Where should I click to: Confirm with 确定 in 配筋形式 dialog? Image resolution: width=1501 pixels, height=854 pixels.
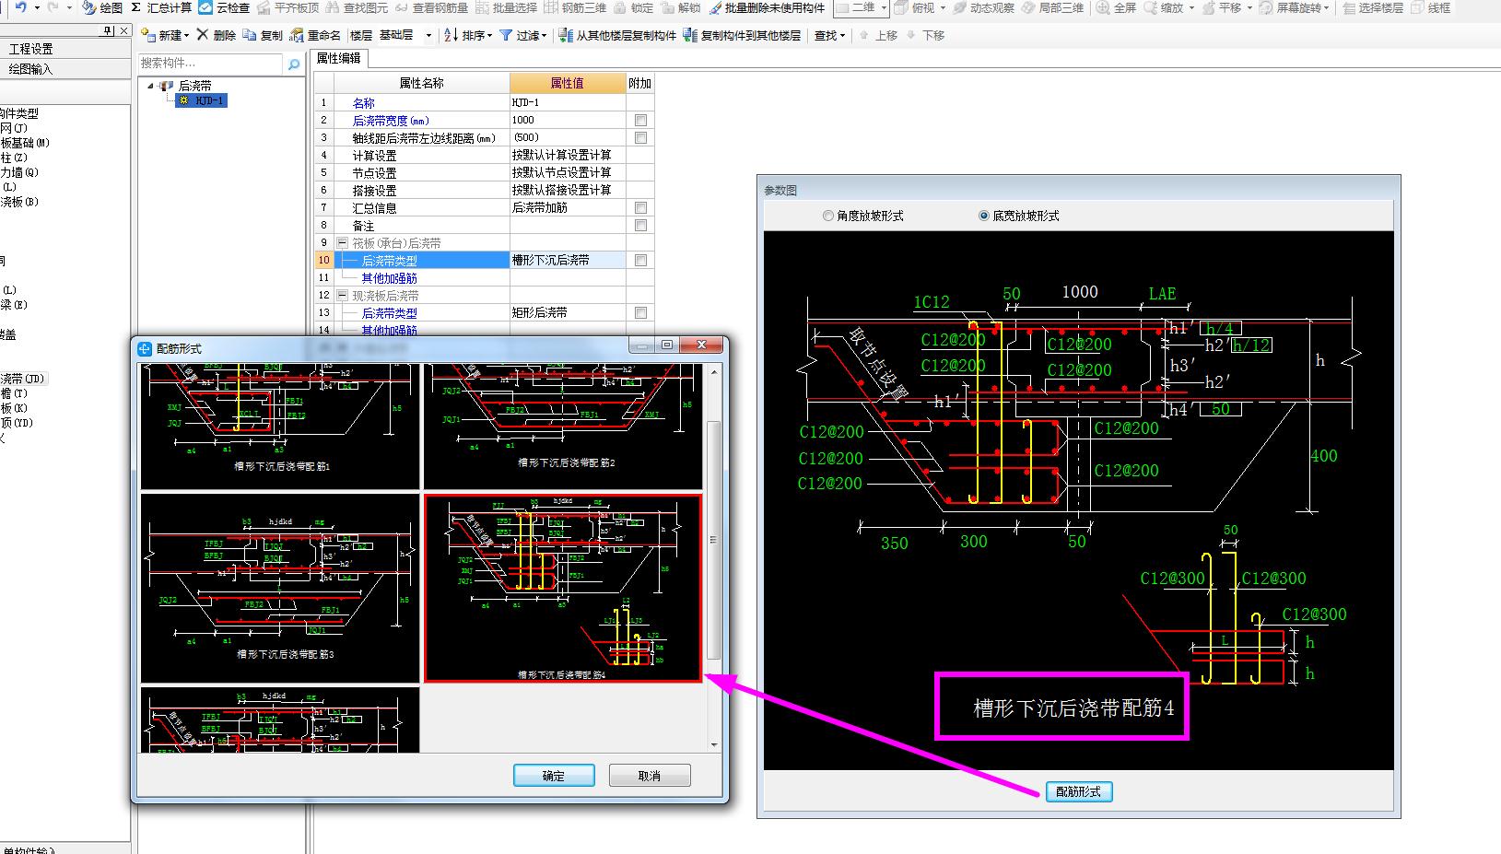point(554,776)
